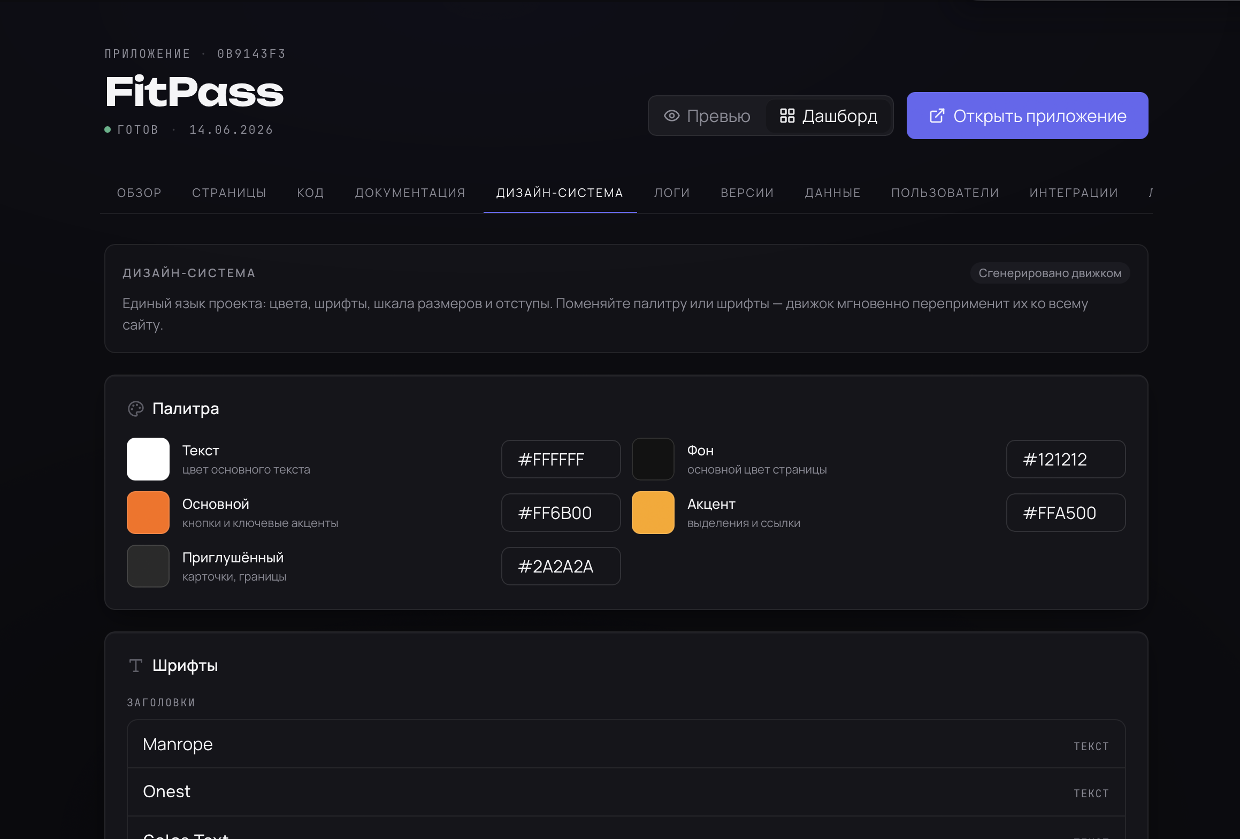Click the app ID 0B9143F3
Viewport: 1240px width, 839px height.
click(251, 54)
